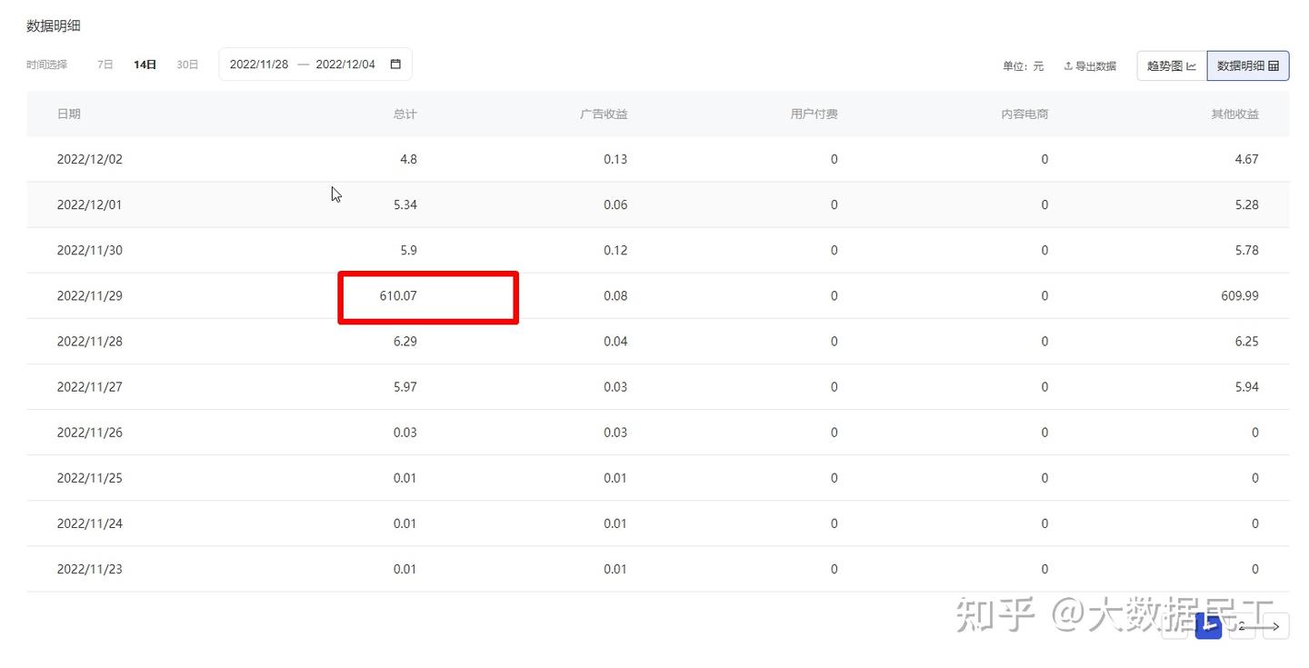Select the 30日 time range
This screenshot has width=1309, height=668.
[x=187, y=65]
